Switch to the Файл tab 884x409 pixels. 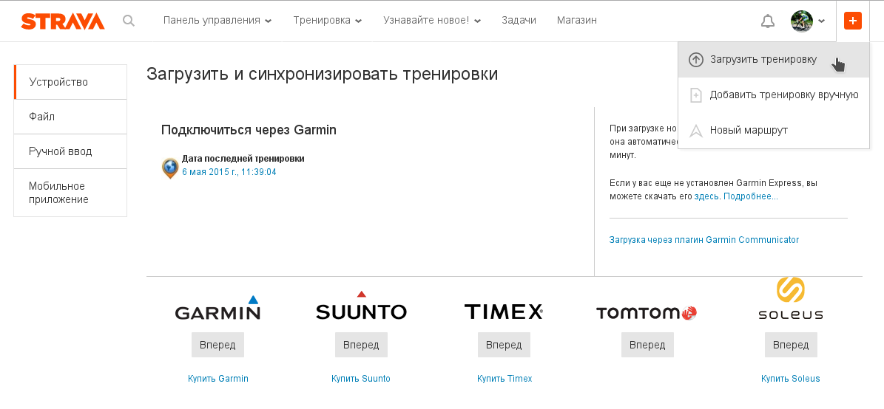click(70, 117)
